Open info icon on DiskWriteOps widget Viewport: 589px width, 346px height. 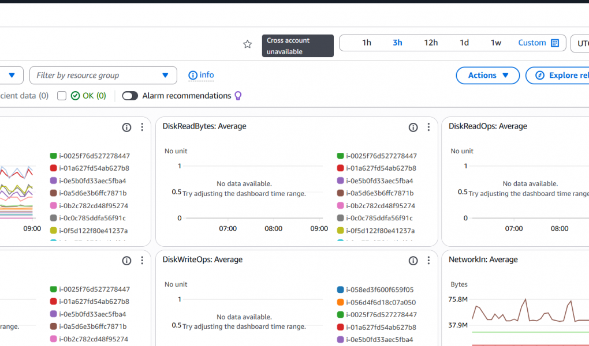[x=413, y=261]
